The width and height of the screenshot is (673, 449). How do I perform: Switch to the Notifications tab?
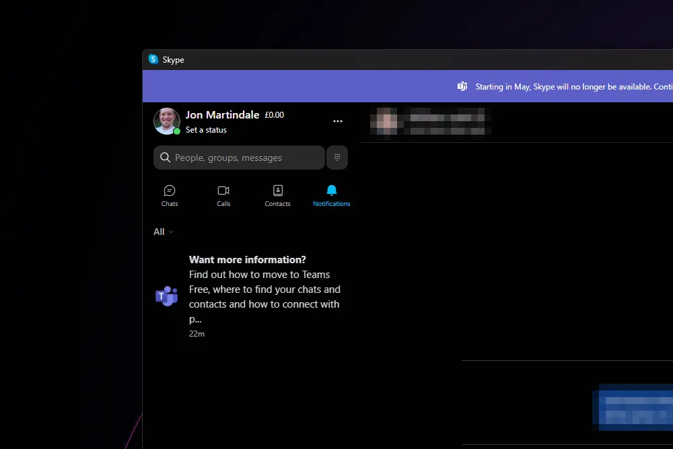point(331,195)
